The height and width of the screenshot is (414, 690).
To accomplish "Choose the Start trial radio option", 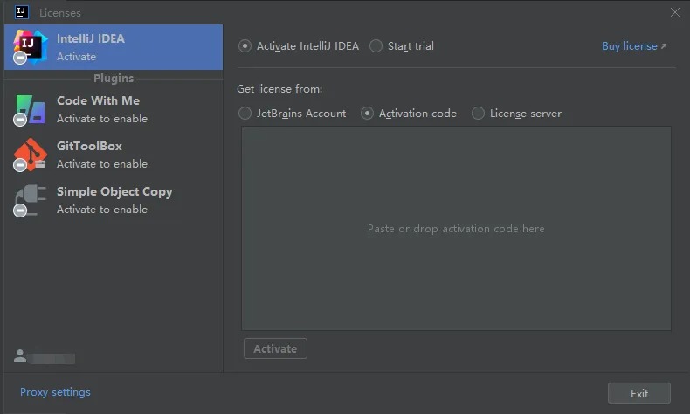I will (376, 46).
